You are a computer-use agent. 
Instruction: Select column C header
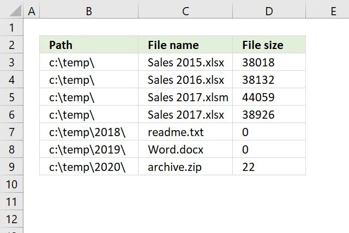[x=185, y=10]
